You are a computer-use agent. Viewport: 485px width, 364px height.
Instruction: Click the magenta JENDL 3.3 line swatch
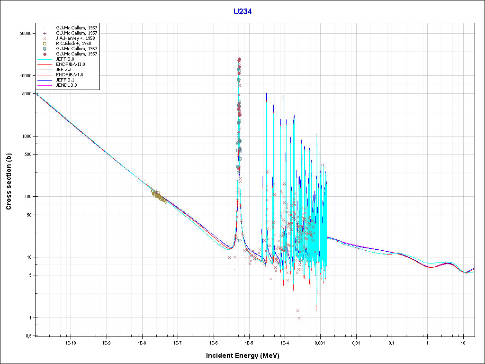(45, 85)
